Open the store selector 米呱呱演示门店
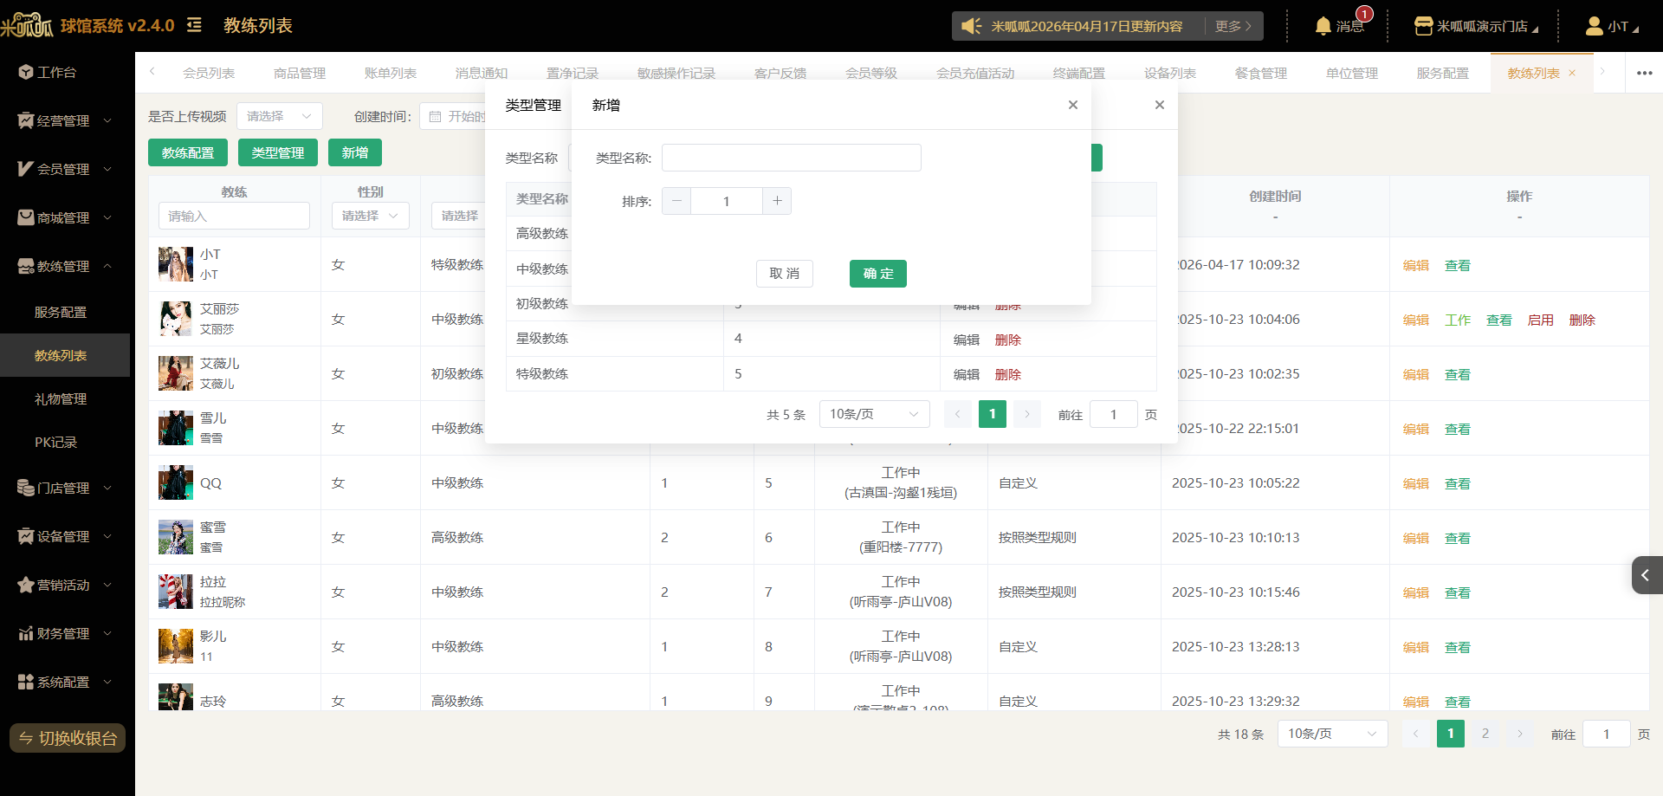1663x796 pixels. [1476, 26]
